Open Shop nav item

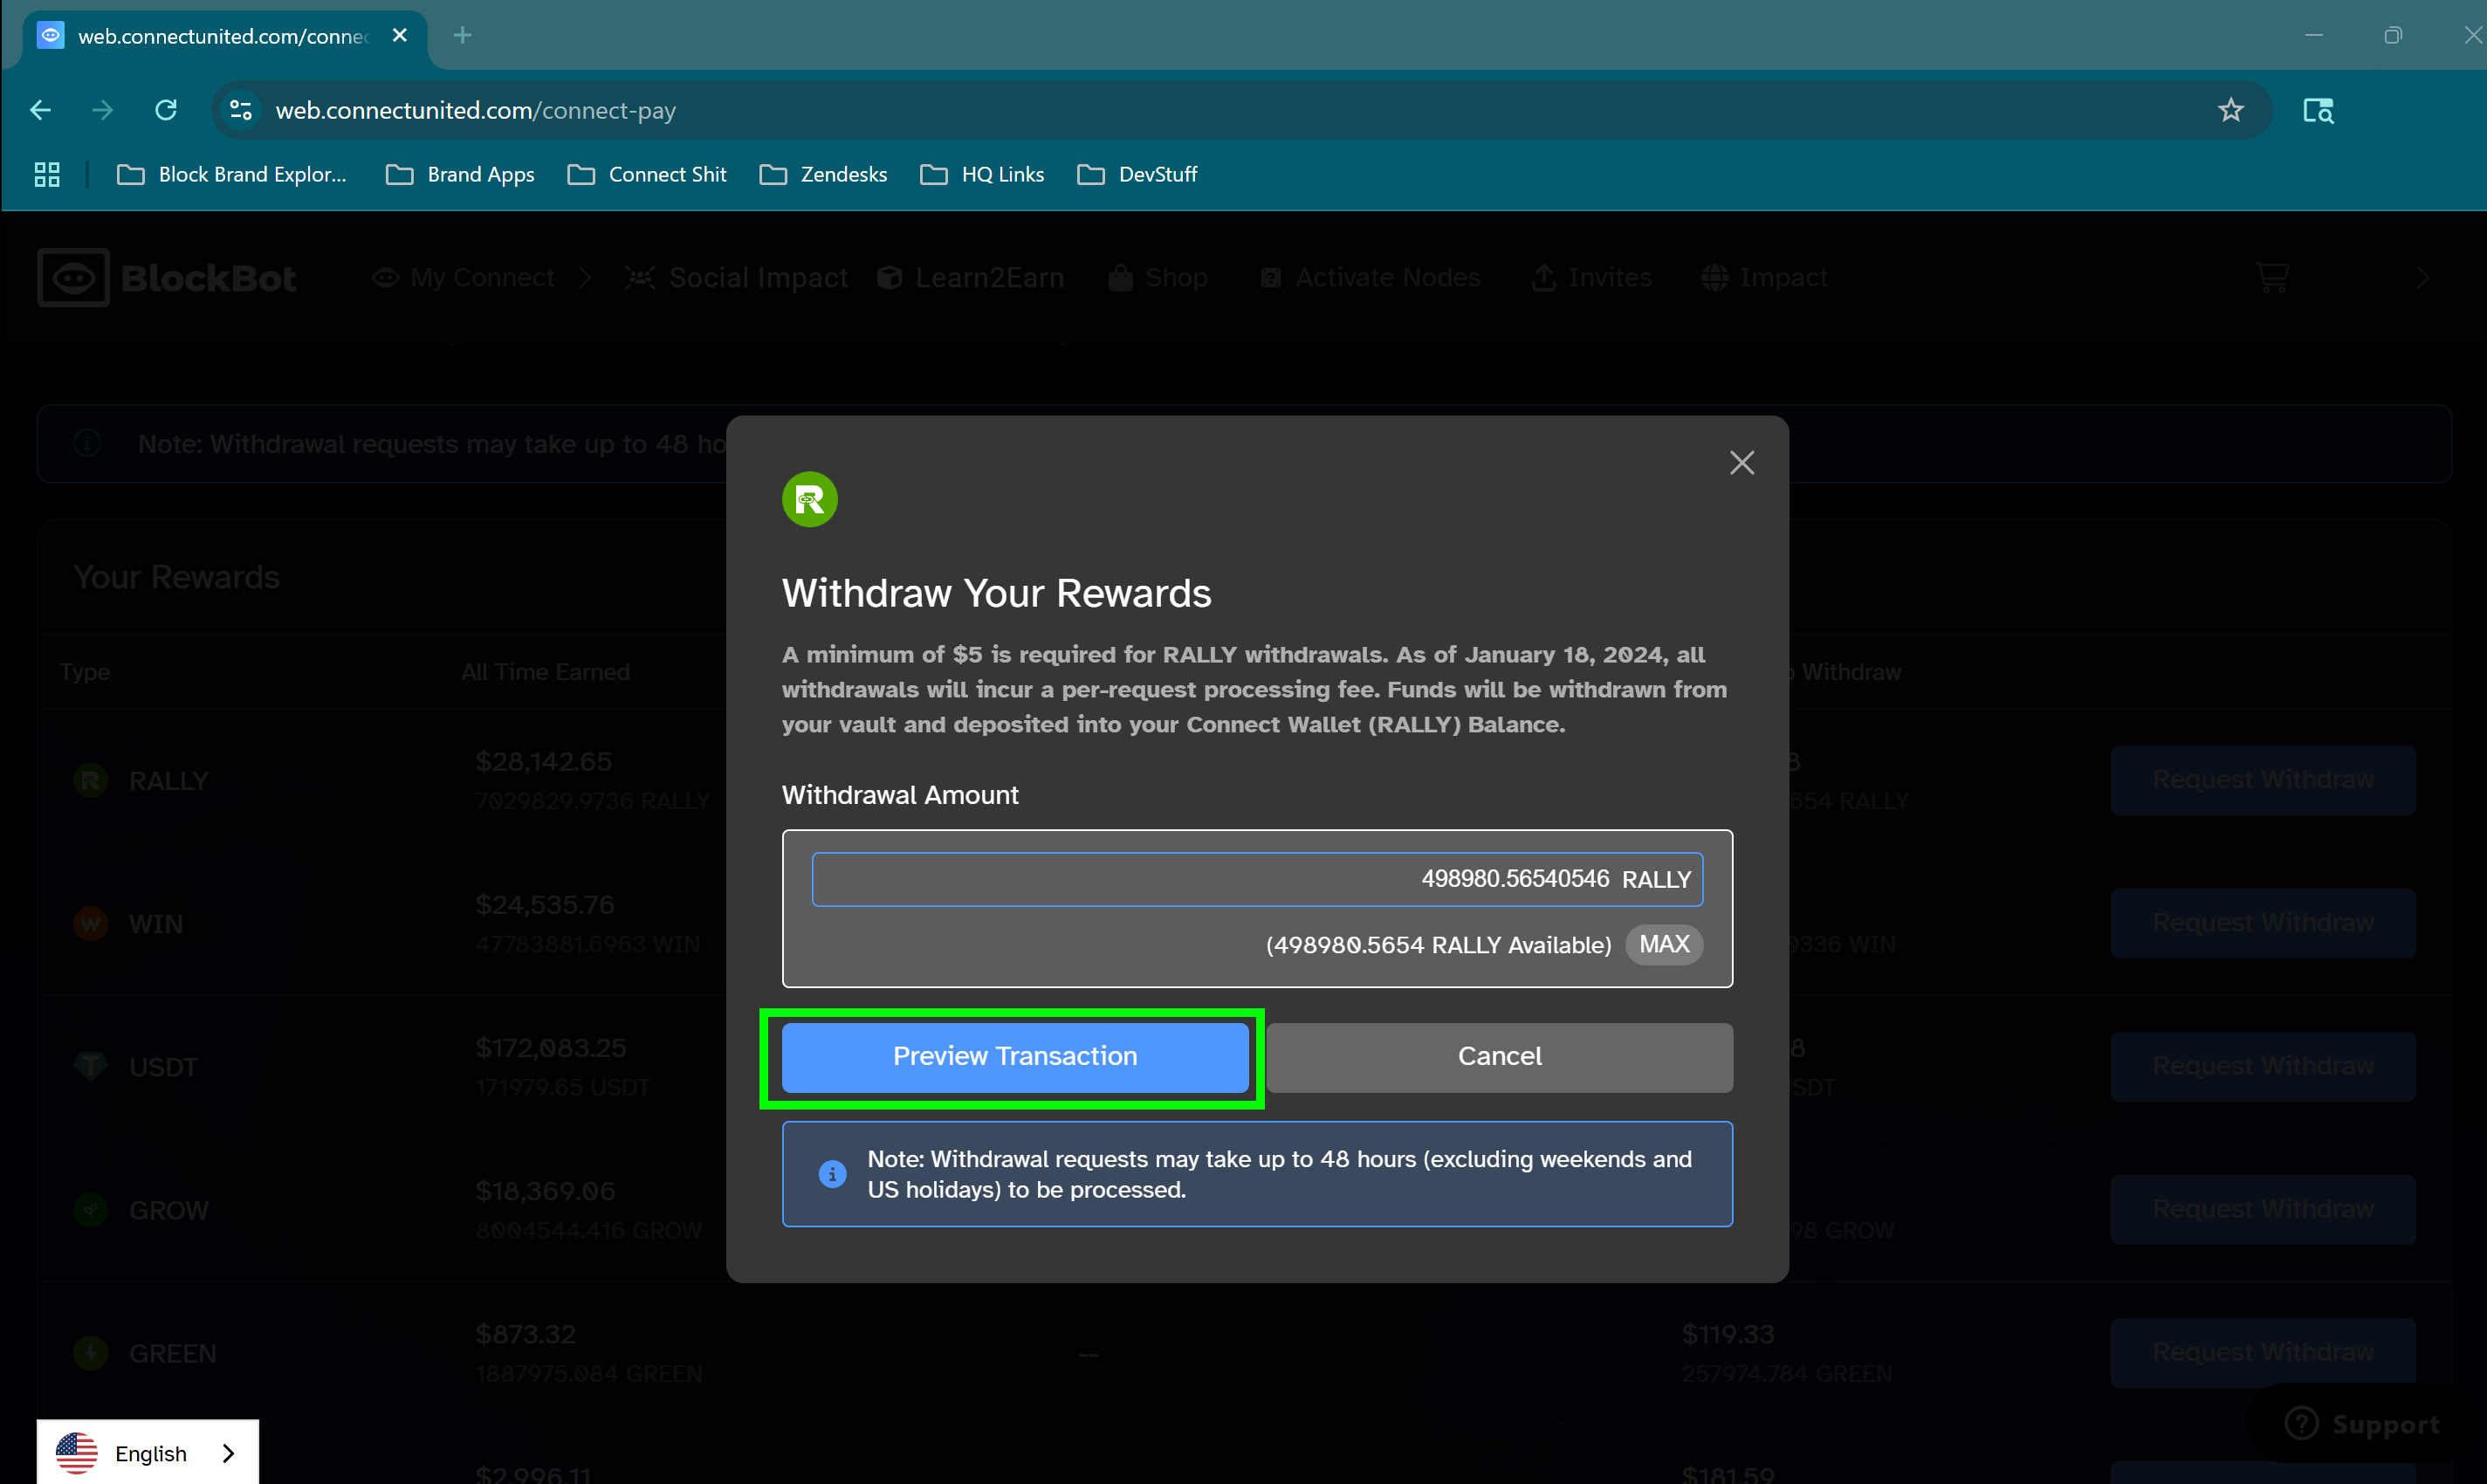1158,277
